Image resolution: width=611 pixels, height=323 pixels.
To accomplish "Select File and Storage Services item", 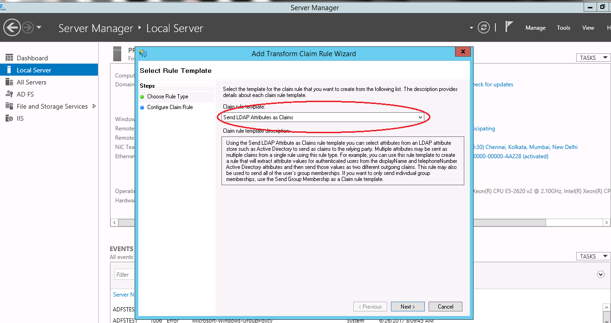I will (x=49, y=106).
